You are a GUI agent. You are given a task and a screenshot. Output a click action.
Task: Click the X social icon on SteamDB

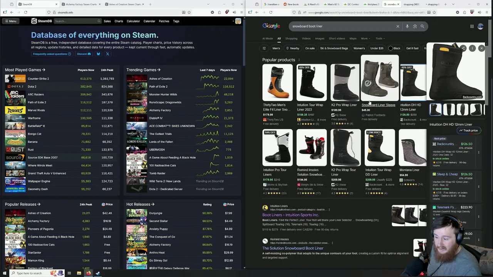107,54
